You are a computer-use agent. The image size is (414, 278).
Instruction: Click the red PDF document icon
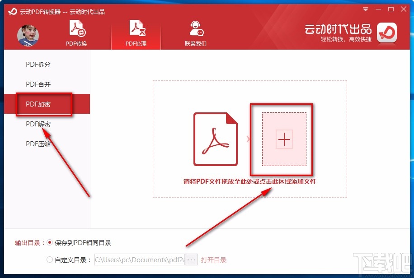pyautogui.click(x=216, y=139)
